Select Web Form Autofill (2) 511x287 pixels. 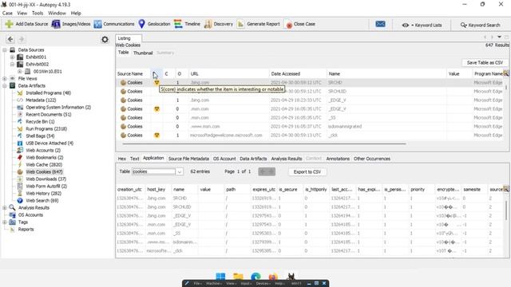[46, 186]
